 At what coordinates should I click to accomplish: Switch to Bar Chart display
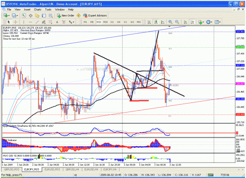point(149,22)
